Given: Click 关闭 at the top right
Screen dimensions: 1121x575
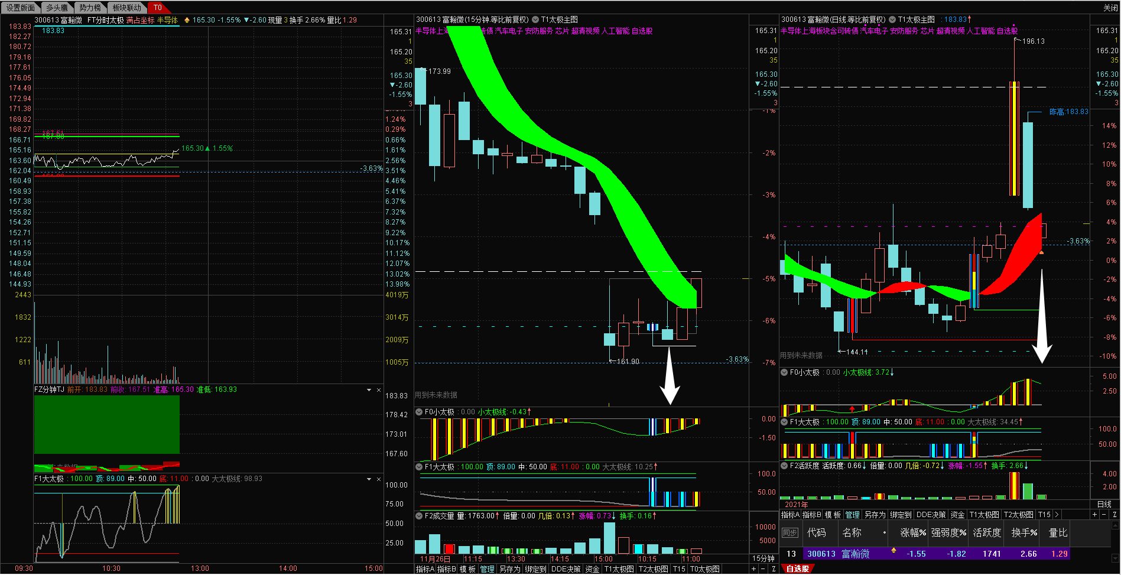Looking at the screenshot, I should pos(1110,8).
